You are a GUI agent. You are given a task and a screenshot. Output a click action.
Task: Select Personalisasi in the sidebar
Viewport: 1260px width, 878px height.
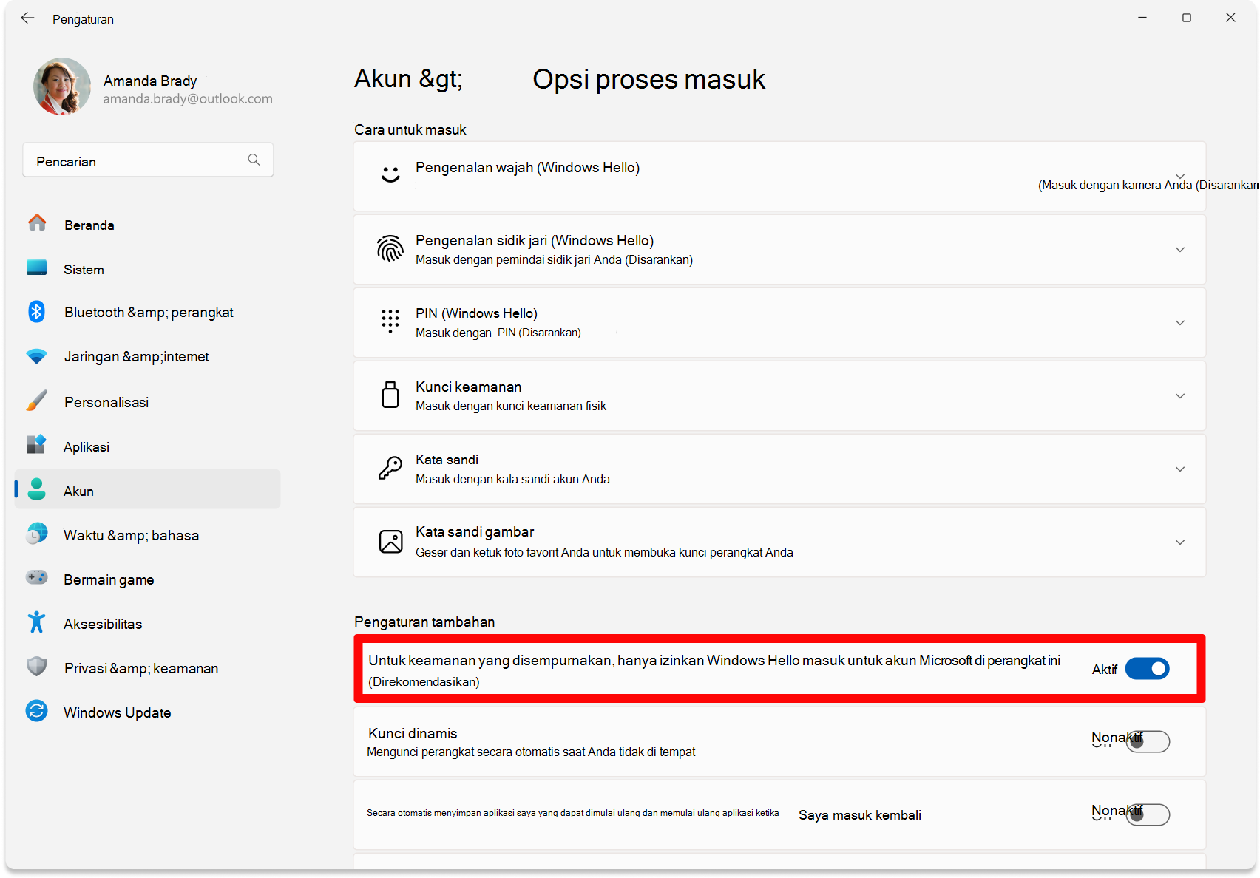point(148,402)
